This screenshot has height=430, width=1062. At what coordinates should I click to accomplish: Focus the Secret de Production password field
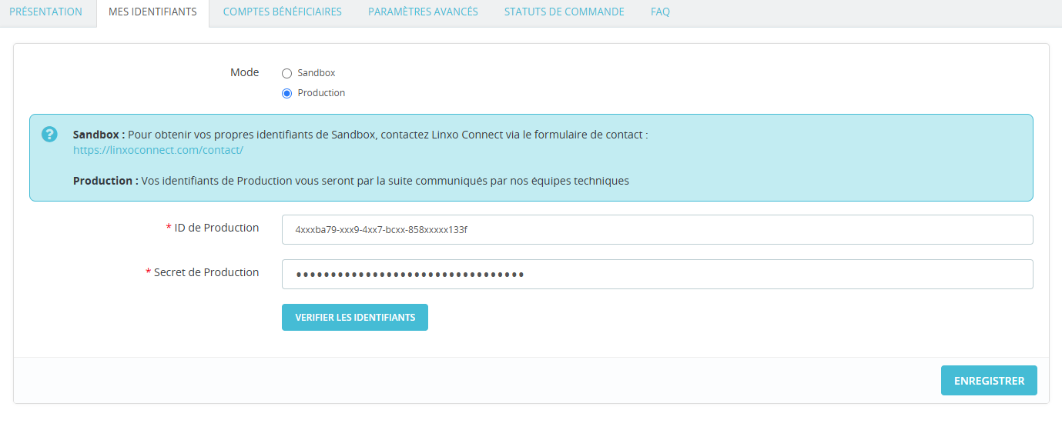pyautogui.click(x=657, y=274)
